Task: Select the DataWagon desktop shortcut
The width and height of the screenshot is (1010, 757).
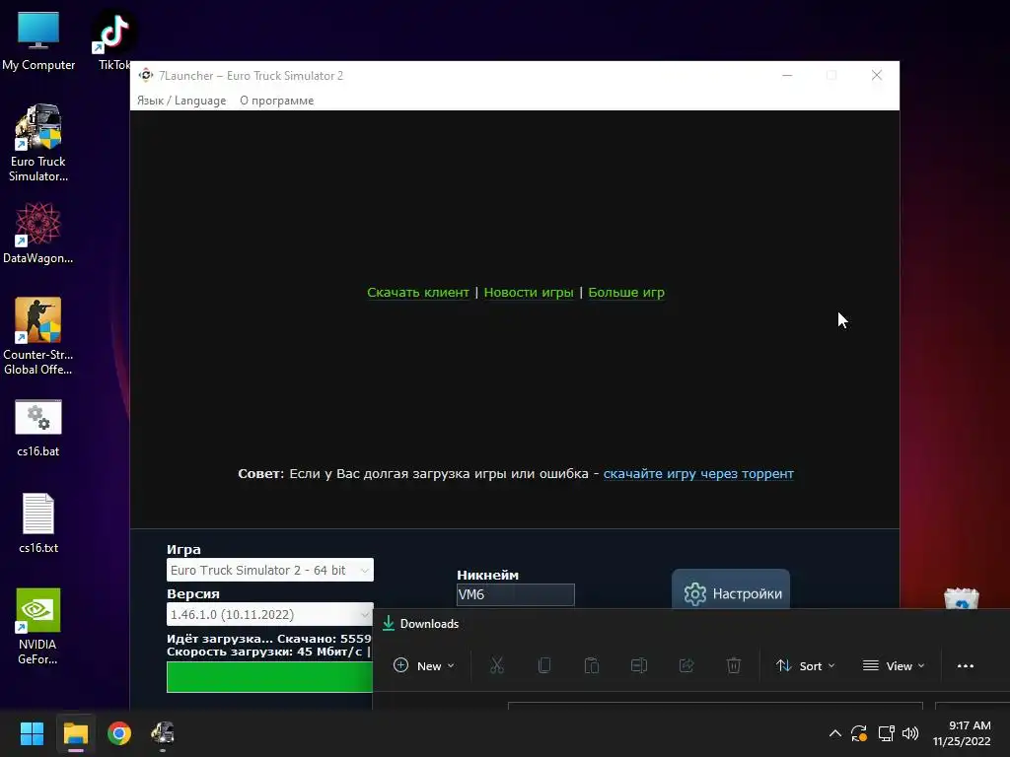Action: (x=38, y=233)
